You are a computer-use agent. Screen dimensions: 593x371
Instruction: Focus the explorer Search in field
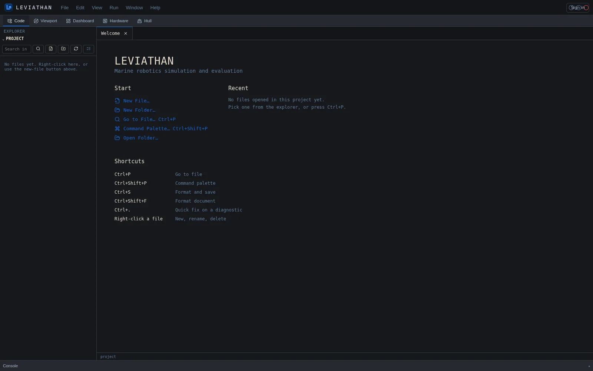(17, 49)
